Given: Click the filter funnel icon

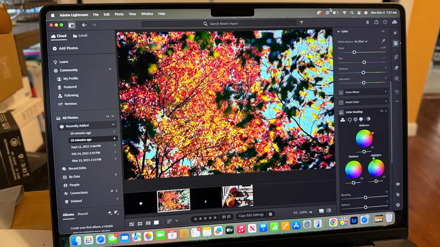Looking at the screenshot, I should (302, 22).
